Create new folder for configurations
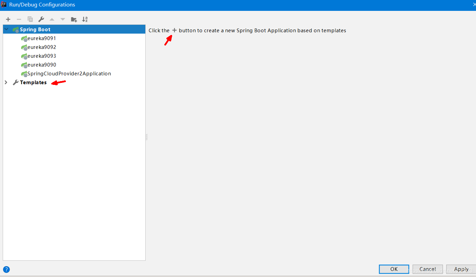Image resolution: width=476 pixels, height=277 pixels. pyautogui.click(x=74, y=19)
